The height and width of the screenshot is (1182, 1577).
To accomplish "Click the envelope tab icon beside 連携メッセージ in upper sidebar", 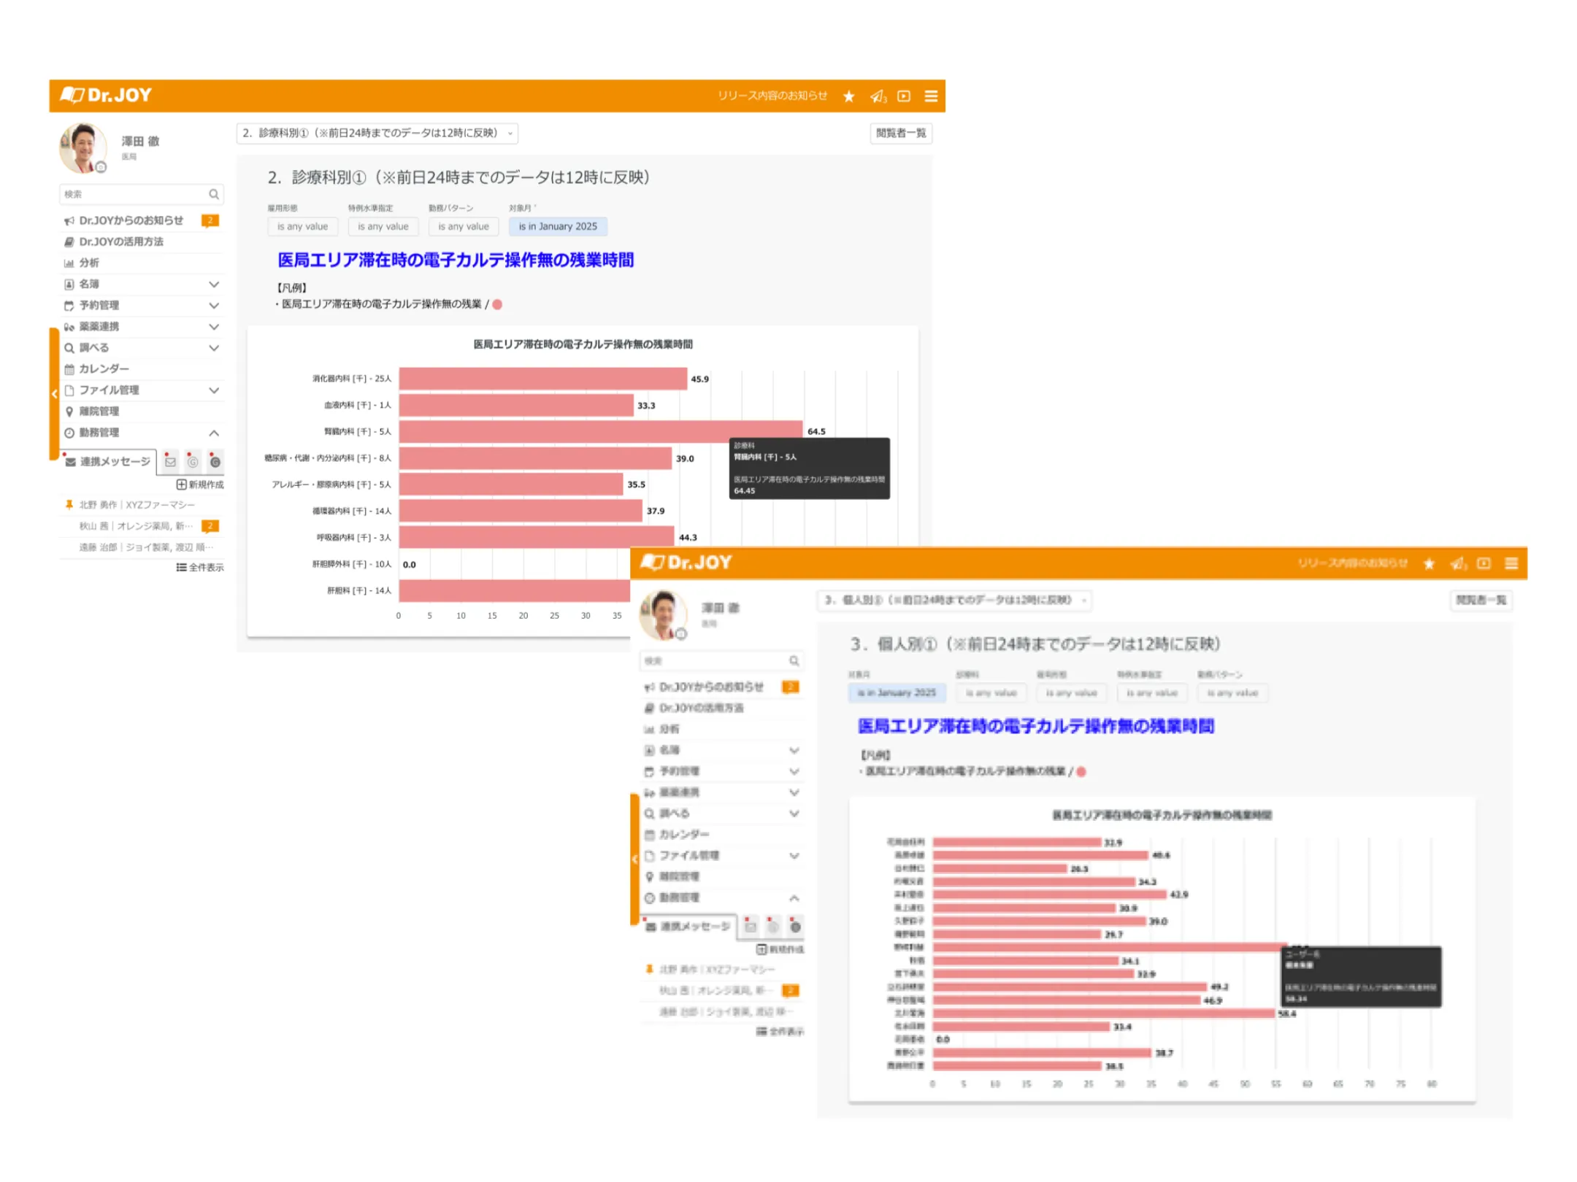I will tap(170, 462).
